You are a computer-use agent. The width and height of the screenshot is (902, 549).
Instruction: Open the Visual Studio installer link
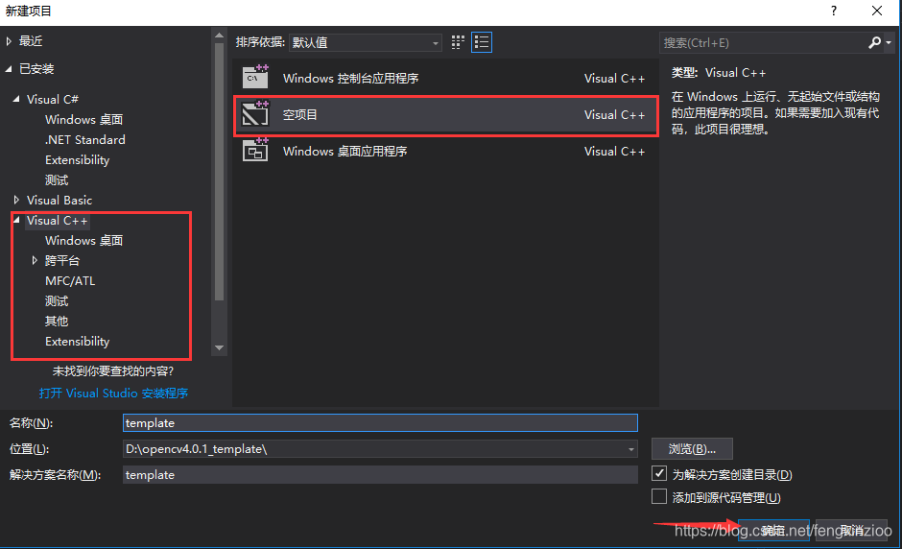pos(113,394)
